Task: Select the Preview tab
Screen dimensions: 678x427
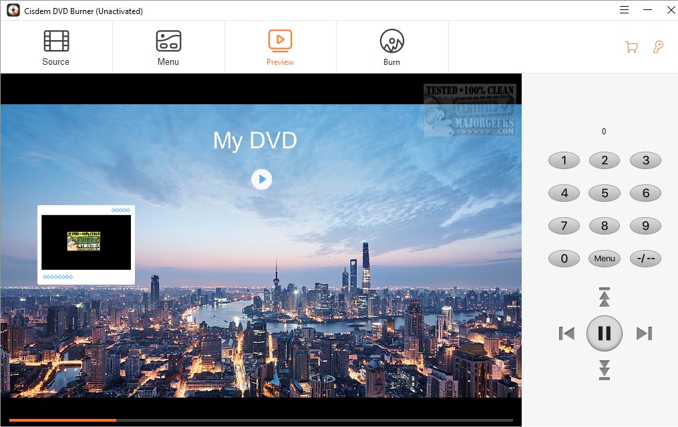Action: 280,47
